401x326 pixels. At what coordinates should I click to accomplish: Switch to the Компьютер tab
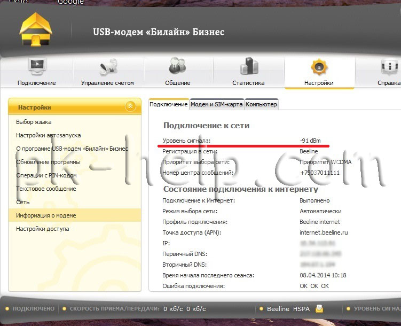[x=261, y=104]
